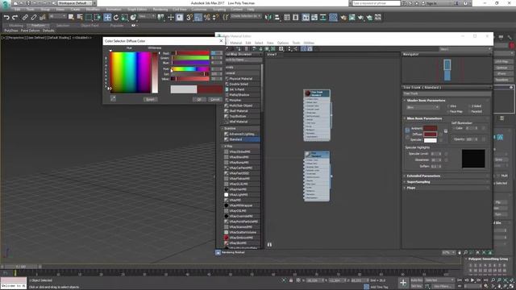
Task: Select the Standard material entry in browser
Action: coord(243,139)
